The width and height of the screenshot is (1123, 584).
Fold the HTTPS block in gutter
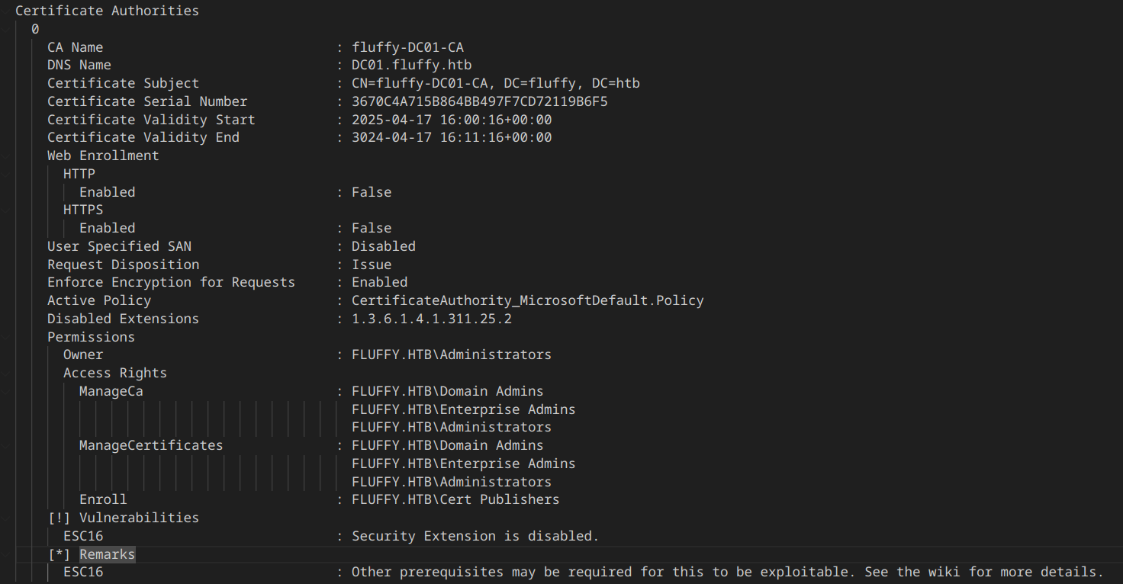tap(7, 210)
